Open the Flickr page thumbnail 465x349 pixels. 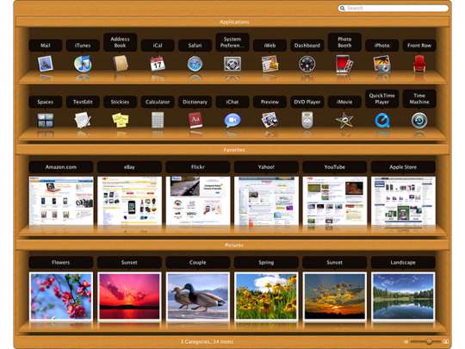point(198,201)
